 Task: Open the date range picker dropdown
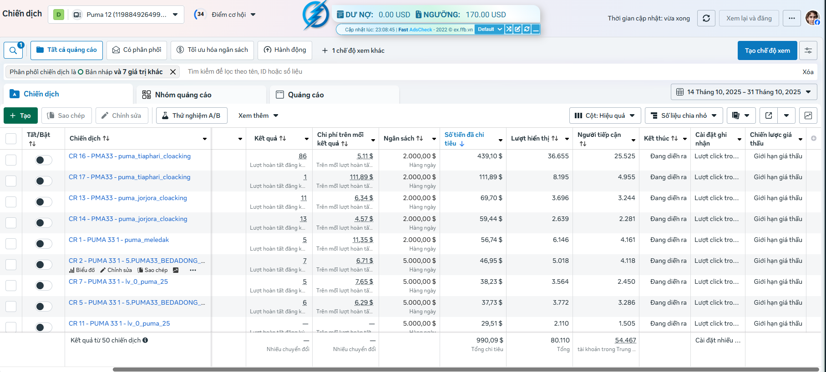tap(744, 92)
